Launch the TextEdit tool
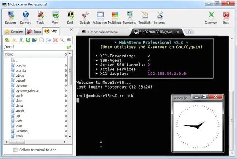The width and height of the screenshot is (237, 159). (x=144, y=17)
